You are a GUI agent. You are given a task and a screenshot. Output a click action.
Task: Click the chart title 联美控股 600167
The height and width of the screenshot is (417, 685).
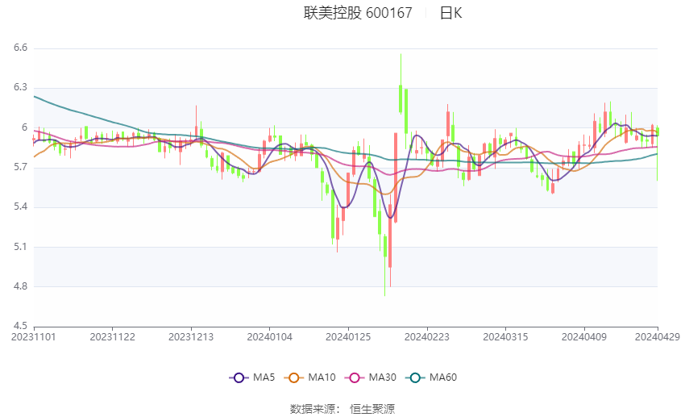[358, 13]
